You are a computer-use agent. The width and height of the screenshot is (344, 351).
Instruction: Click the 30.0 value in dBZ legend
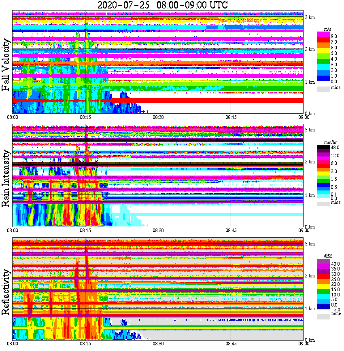tap(336, 274)
